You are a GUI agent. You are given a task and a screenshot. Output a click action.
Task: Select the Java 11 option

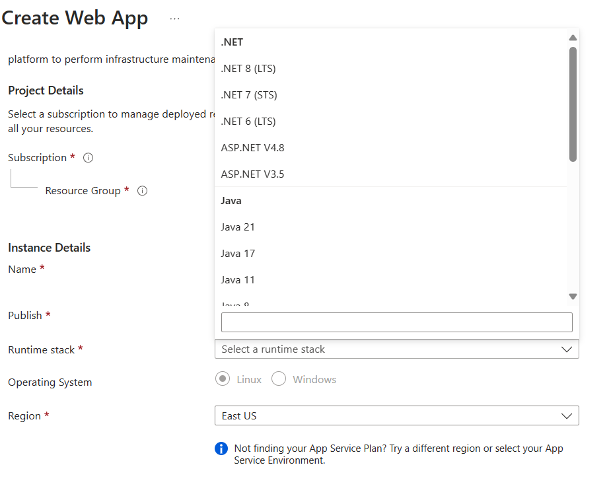[238, 280]
